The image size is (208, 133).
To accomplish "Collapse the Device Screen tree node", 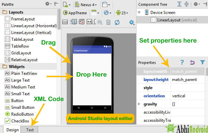I will coord(139,13).
